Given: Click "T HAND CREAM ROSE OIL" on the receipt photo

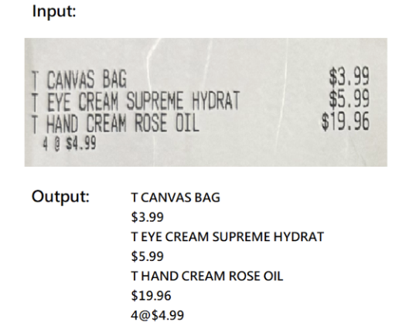Looking at the screenshot, I should pyautogui.click(x=115, y=123).
